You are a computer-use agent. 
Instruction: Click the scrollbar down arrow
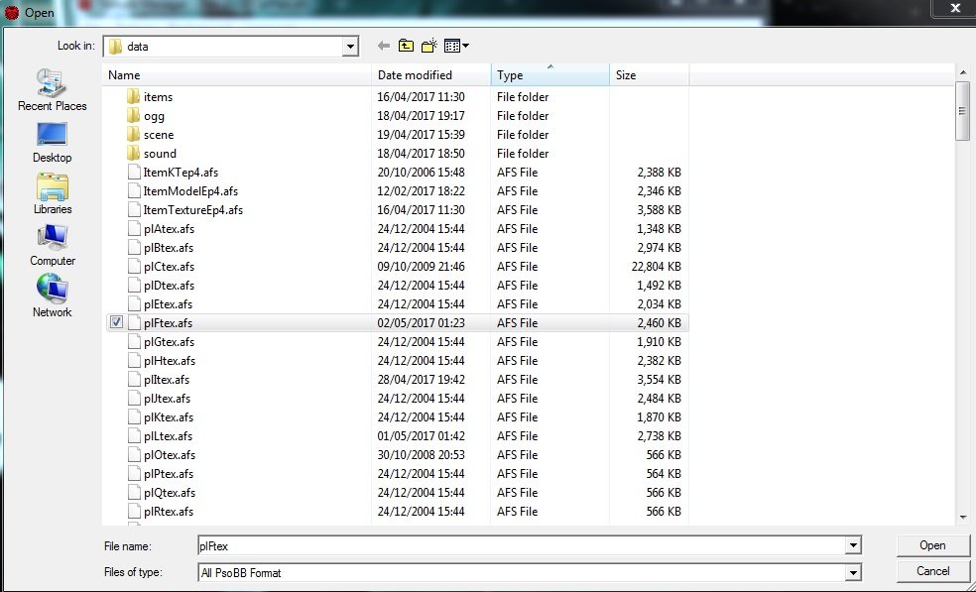click(963, 518)
